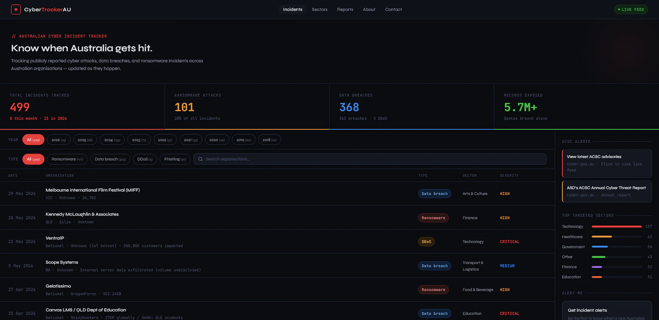
Task: Click MEDIUM severity on Scope Systems row
Action: tap(507, 266)
